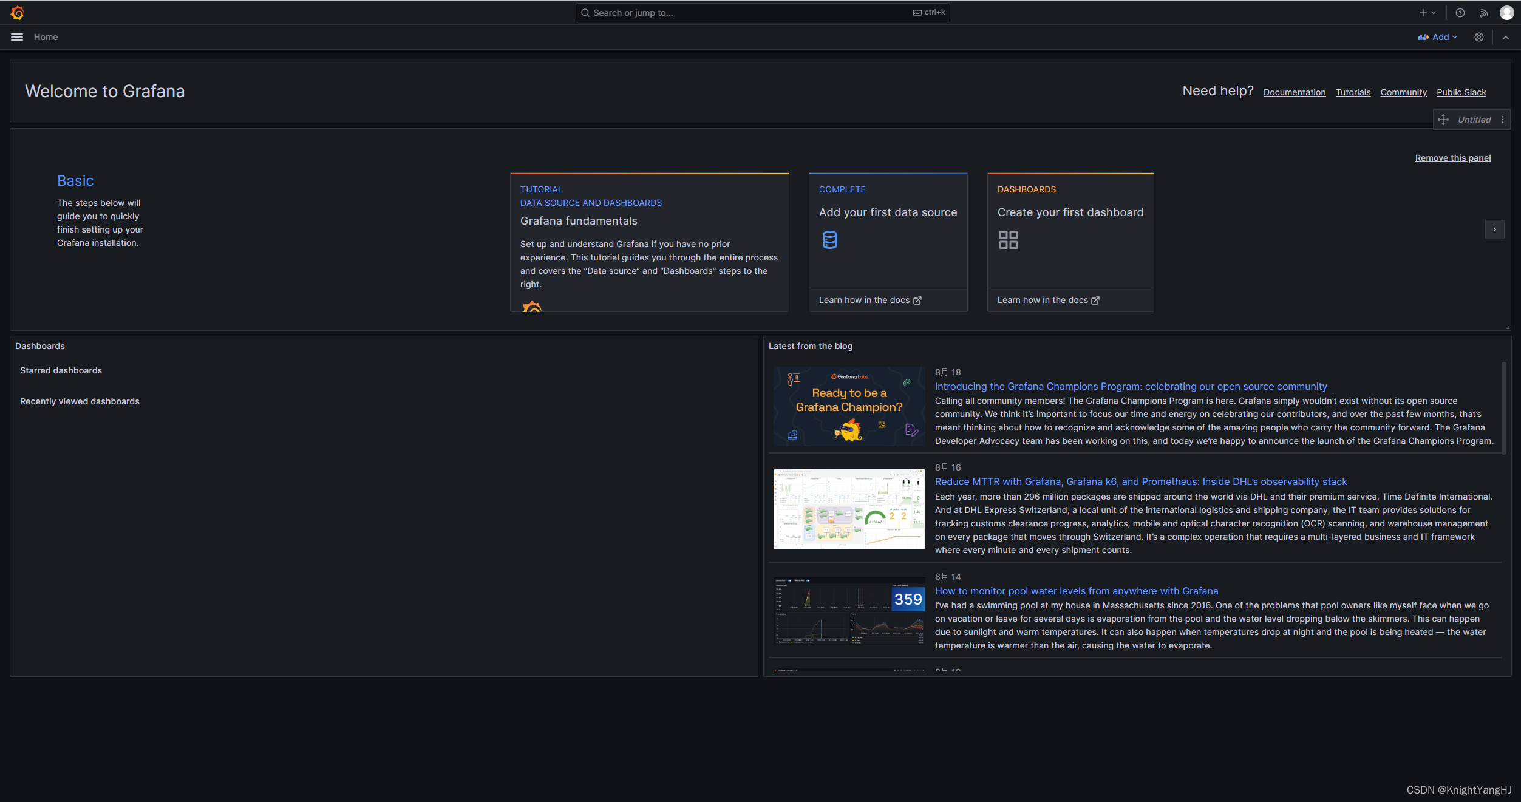
Task: Show next setup step with right arrow
Action: point(1495,229)
